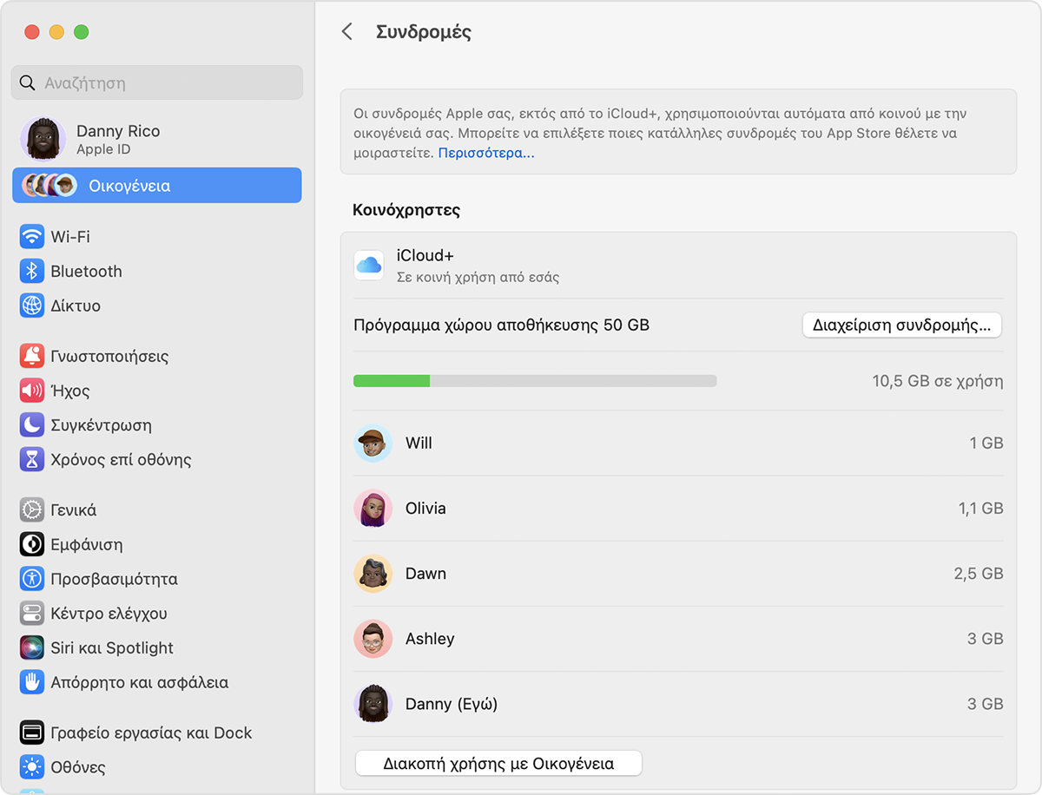Click the iCloud storage usage bar
The width and height of the screenshot is (1042, 795).
(x=535, y=381)
